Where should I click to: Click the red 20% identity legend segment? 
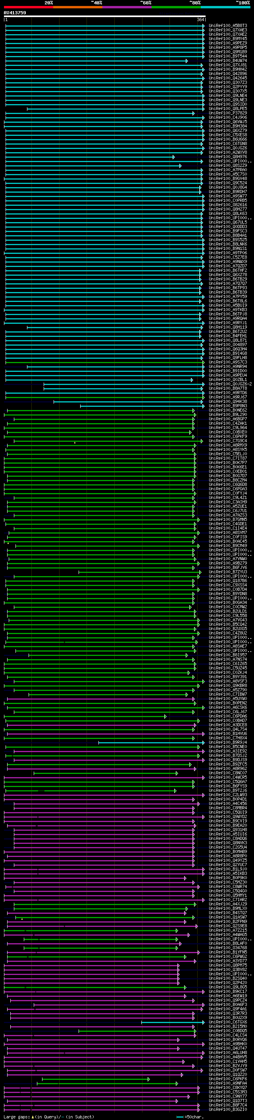tap(28, 7)
